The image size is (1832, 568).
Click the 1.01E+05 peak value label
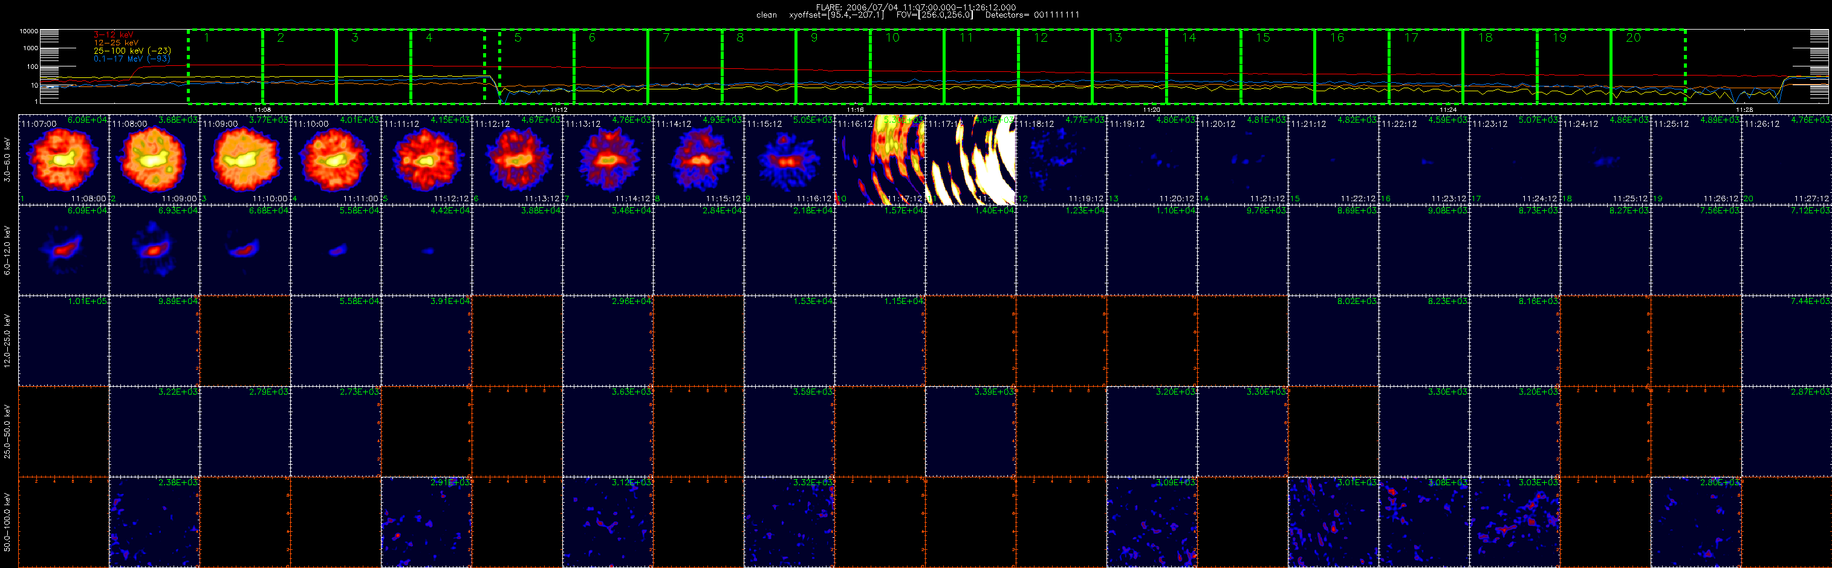click(x=88, y=302)
